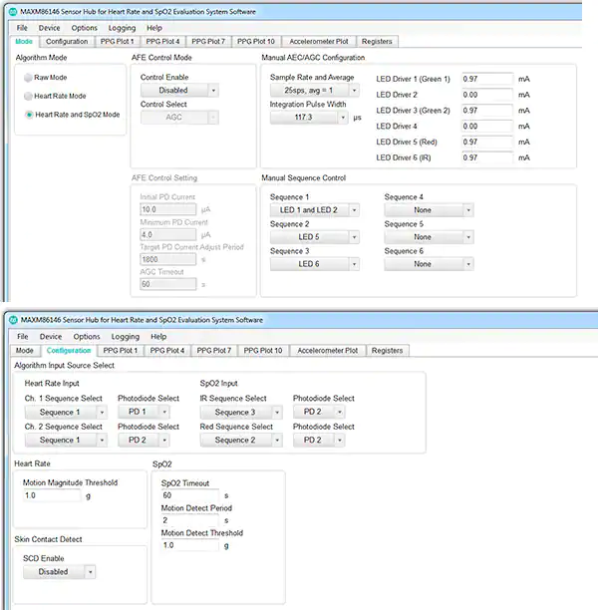Select Heart Rate Mode radio button
The image size is (598, 610).
click(x=28, y=96)
